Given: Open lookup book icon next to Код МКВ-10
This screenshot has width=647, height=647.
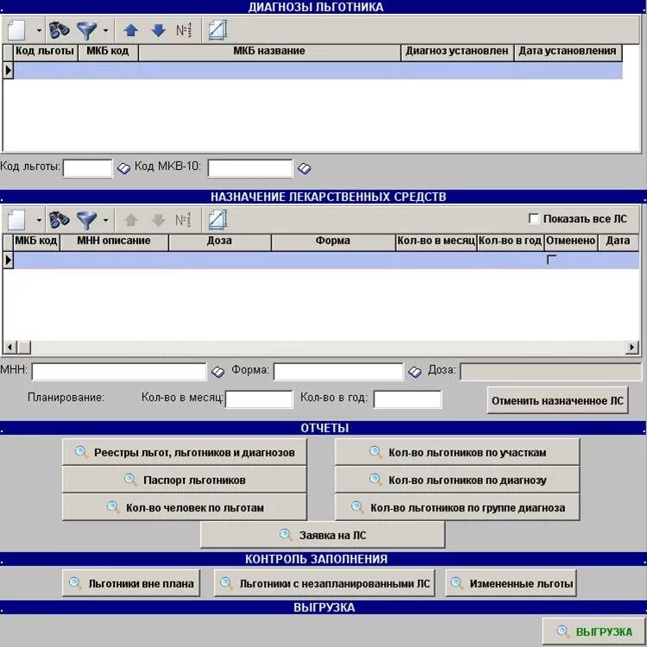Looking at the screenshot, I should (x=305, y=168).
